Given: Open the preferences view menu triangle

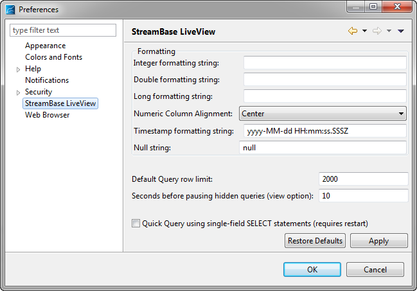Looking at the screenshot, I should pyautogui.click(x=401, y=31).
